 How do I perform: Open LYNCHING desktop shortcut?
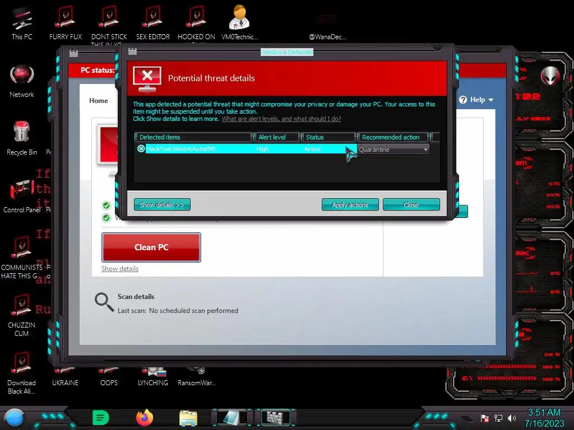153,377
